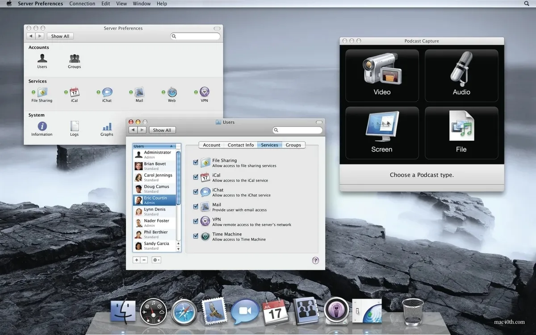
Task: Click Show All in the Users window
Action: click(162, 130)
